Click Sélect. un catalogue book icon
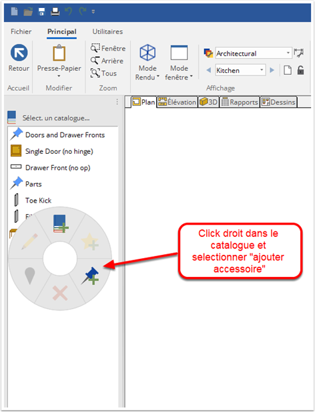315x412 pixels. point(12,117)
